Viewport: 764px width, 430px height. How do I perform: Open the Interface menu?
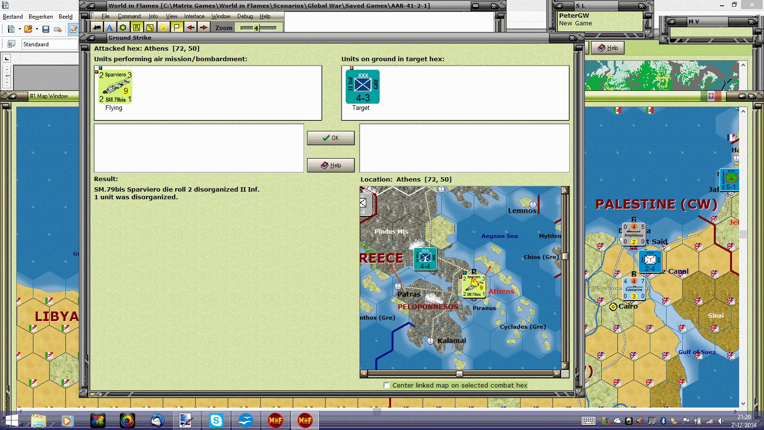pyautogui.click(x=194, y=16)
